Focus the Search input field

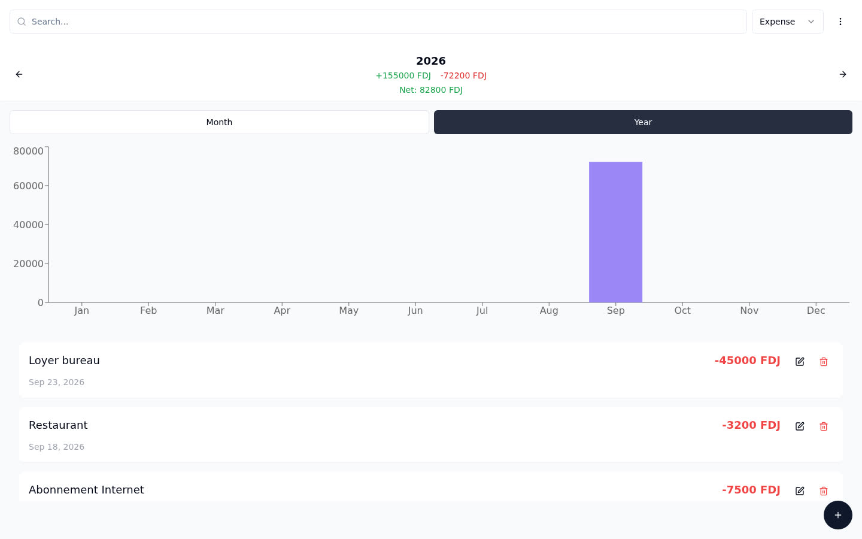coord(378,22)
